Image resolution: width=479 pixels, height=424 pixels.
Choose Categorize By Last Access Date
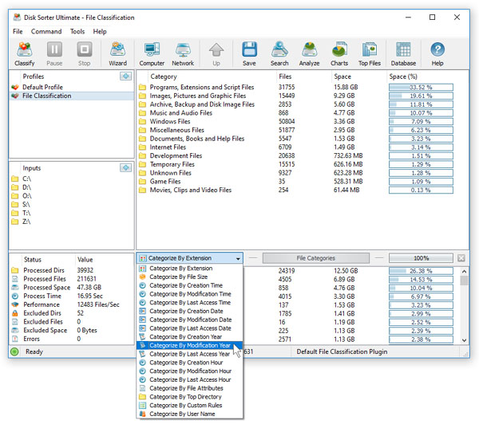point(190,328)
